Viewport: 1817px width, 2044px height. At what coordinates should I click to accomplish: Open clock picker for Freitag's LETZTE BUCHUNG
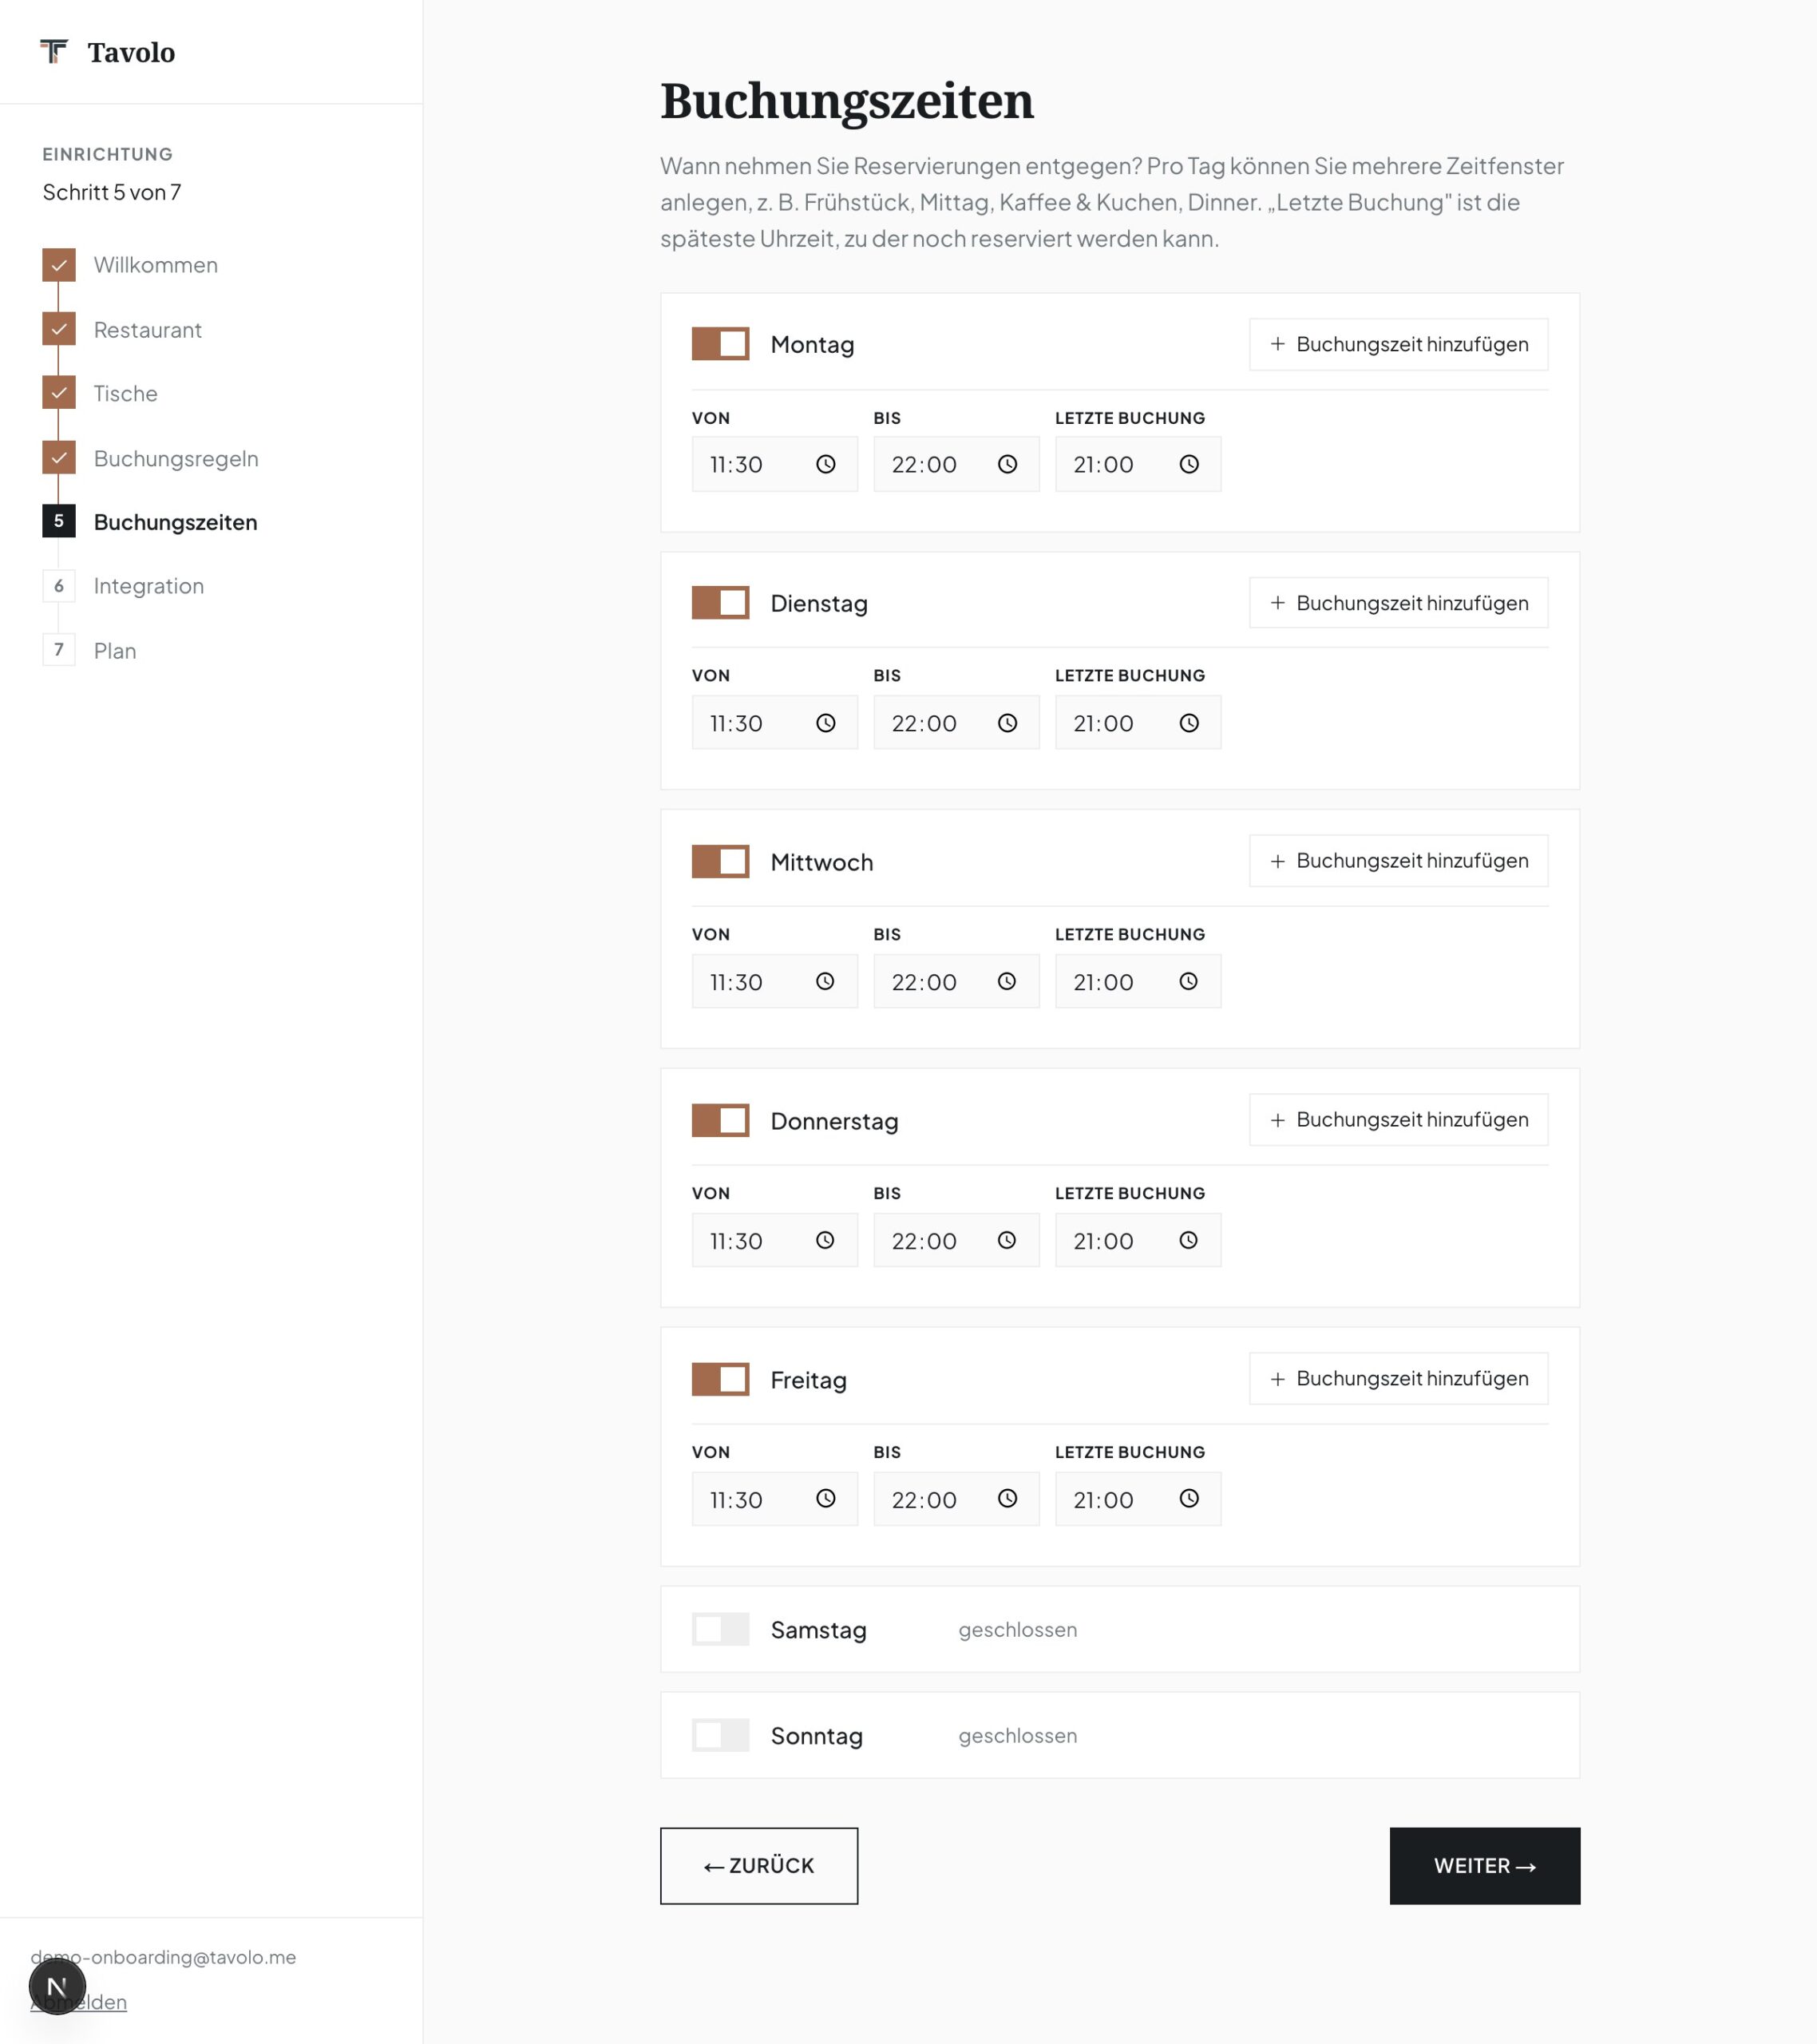1189,1498
